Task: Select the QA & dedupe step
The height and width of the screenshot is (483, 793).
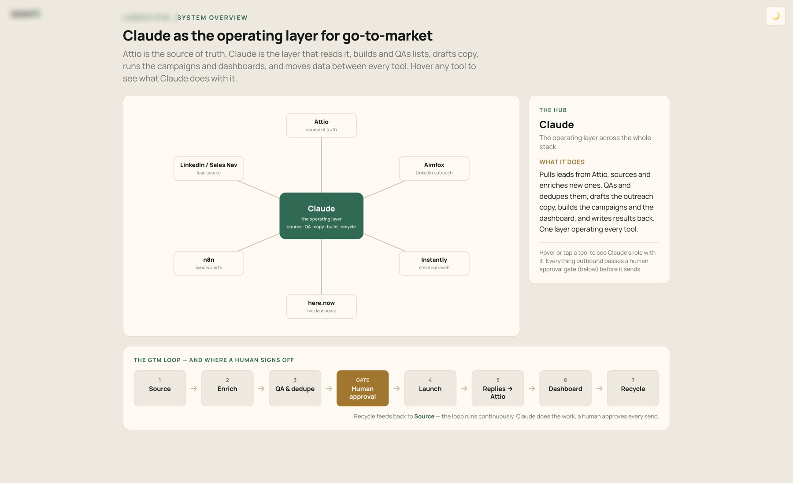Action: click(295, 388)
